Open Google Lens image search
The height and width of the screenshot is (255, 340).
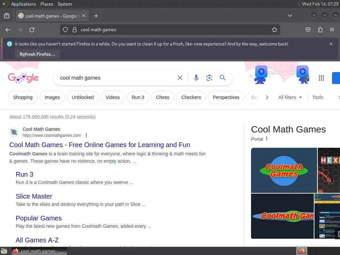[x=209, y=78]
